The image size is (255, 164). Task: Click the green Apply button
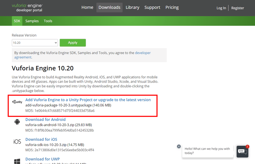[x=73, y=43]
